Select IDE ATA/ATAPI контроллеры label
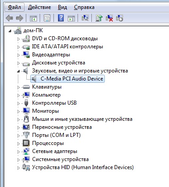The height and width of the screenshot is (187, 169). pos(67,47)
